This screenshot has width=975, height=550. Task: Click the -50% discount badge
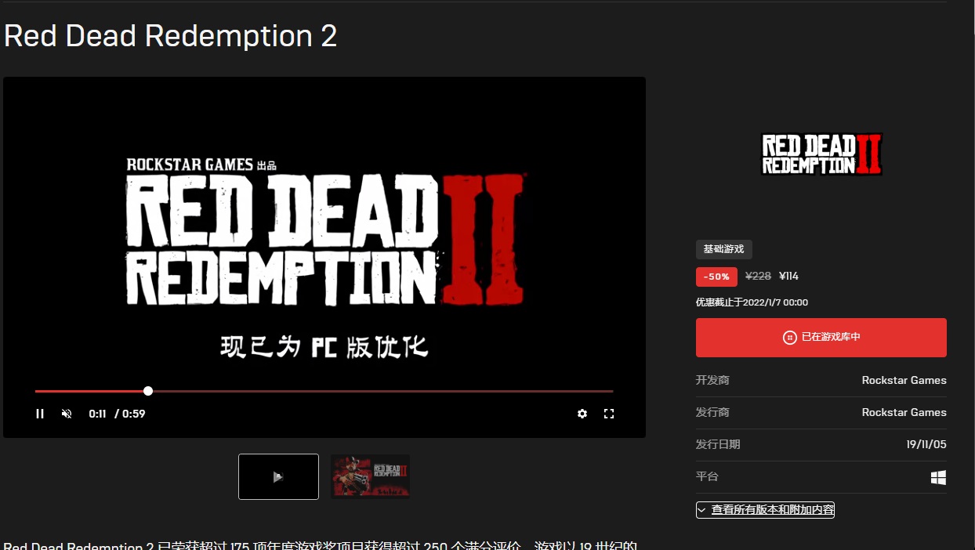tap(716, 277)
